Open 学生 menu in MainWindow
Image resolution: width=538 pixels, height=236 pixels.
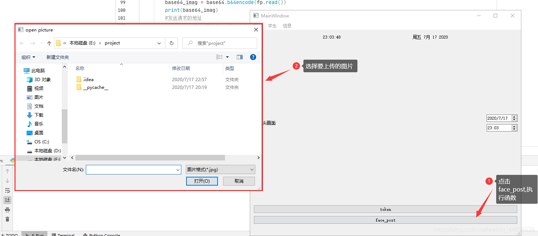click(272, 26)
